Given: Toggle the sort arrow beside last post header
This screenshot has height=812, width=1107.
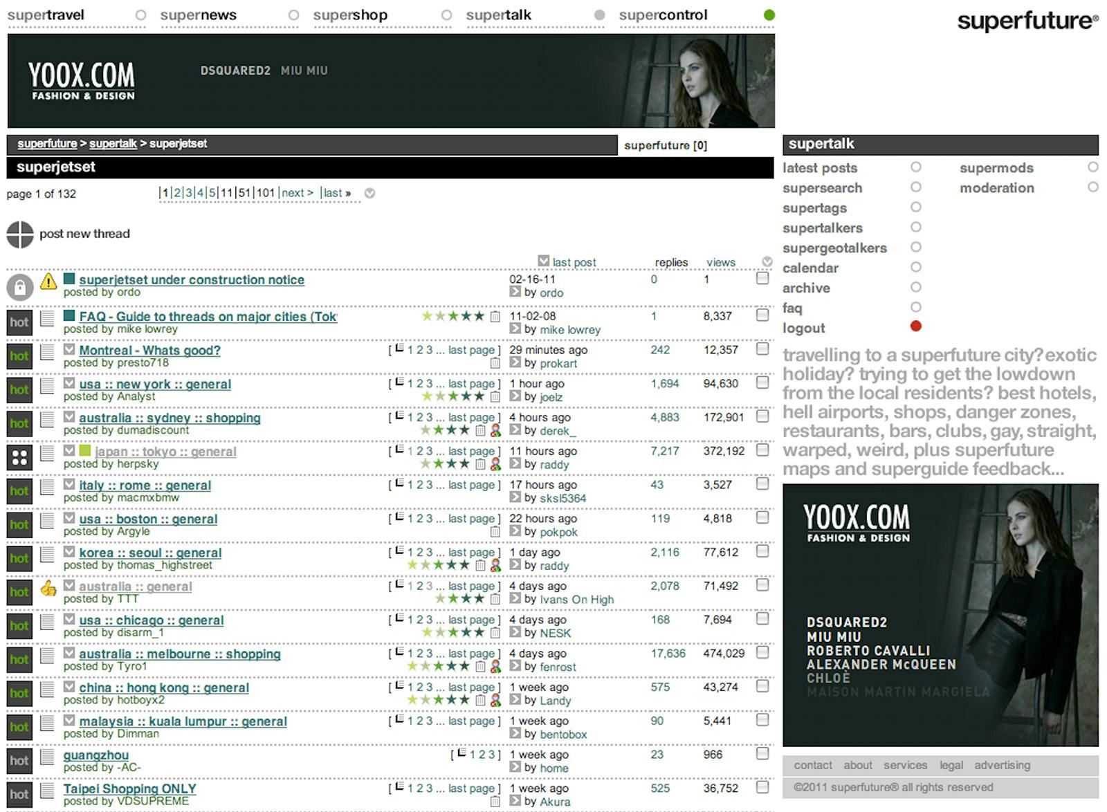Looking at the screenshot, I should point(544,261).
